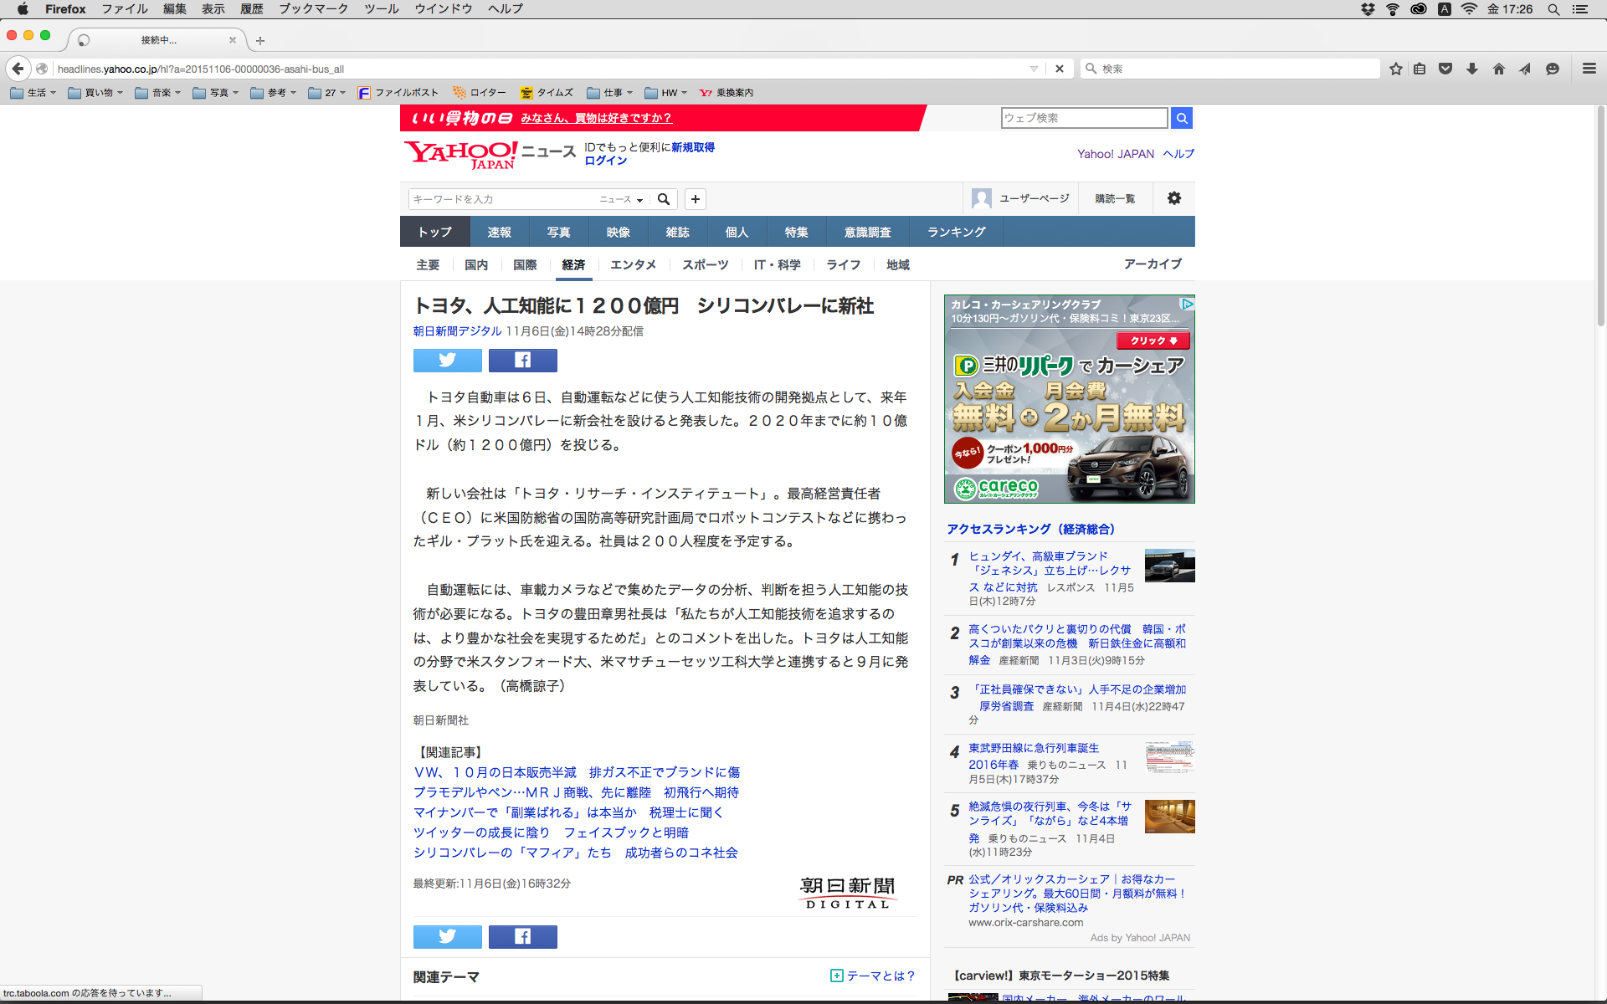Open related article about VW Japan sales
Viewport: 1607px width, 1004px height.
click(576, 772)
